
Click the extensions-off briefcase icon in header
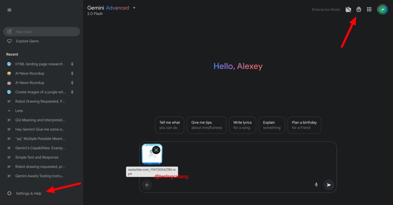[x=348, y=9]
